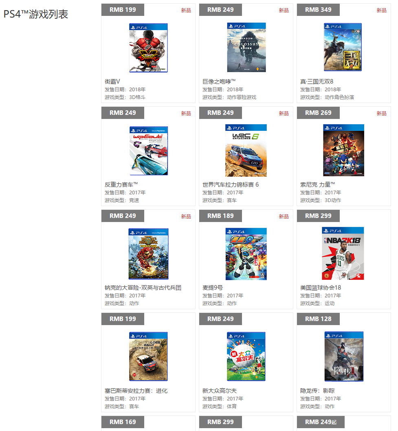Click the 新品 badge on 麦提9号 card

[284, 216]
